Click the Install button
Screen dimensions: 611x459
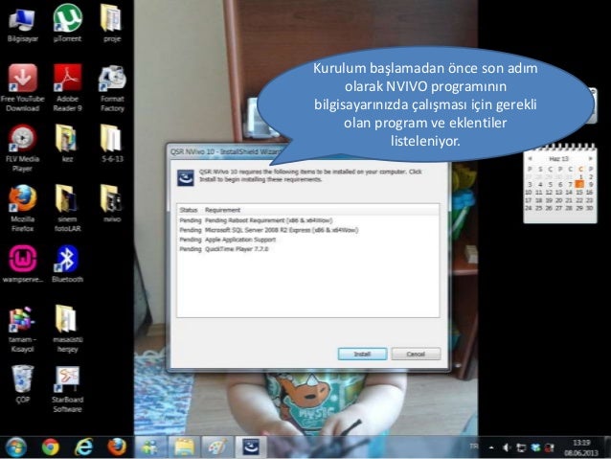pyautogui.click(x=362, y=354)
